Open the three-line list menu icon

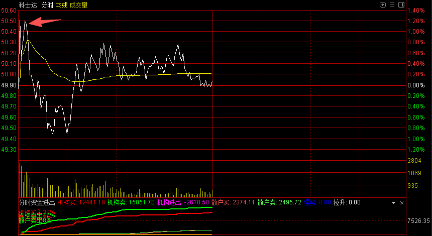(392, 5)
